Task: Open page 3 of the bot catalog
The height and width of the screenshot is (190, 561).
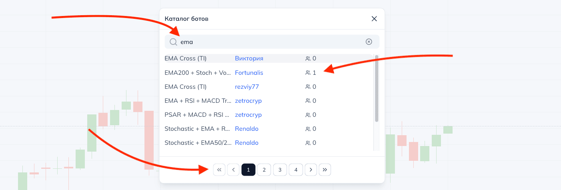Action: coord(280,170)
